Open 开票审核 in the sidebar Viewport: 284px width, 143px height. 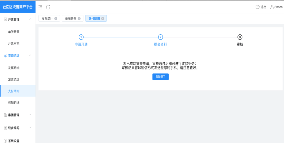(14, 43)
